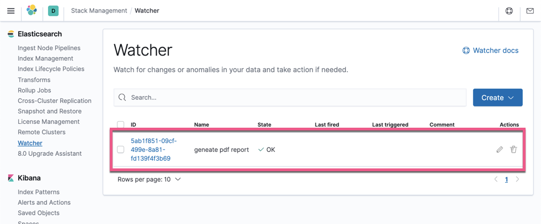Sort by Comment column header
The height and width of the screenshot is (224, 541).
point(442,124)
